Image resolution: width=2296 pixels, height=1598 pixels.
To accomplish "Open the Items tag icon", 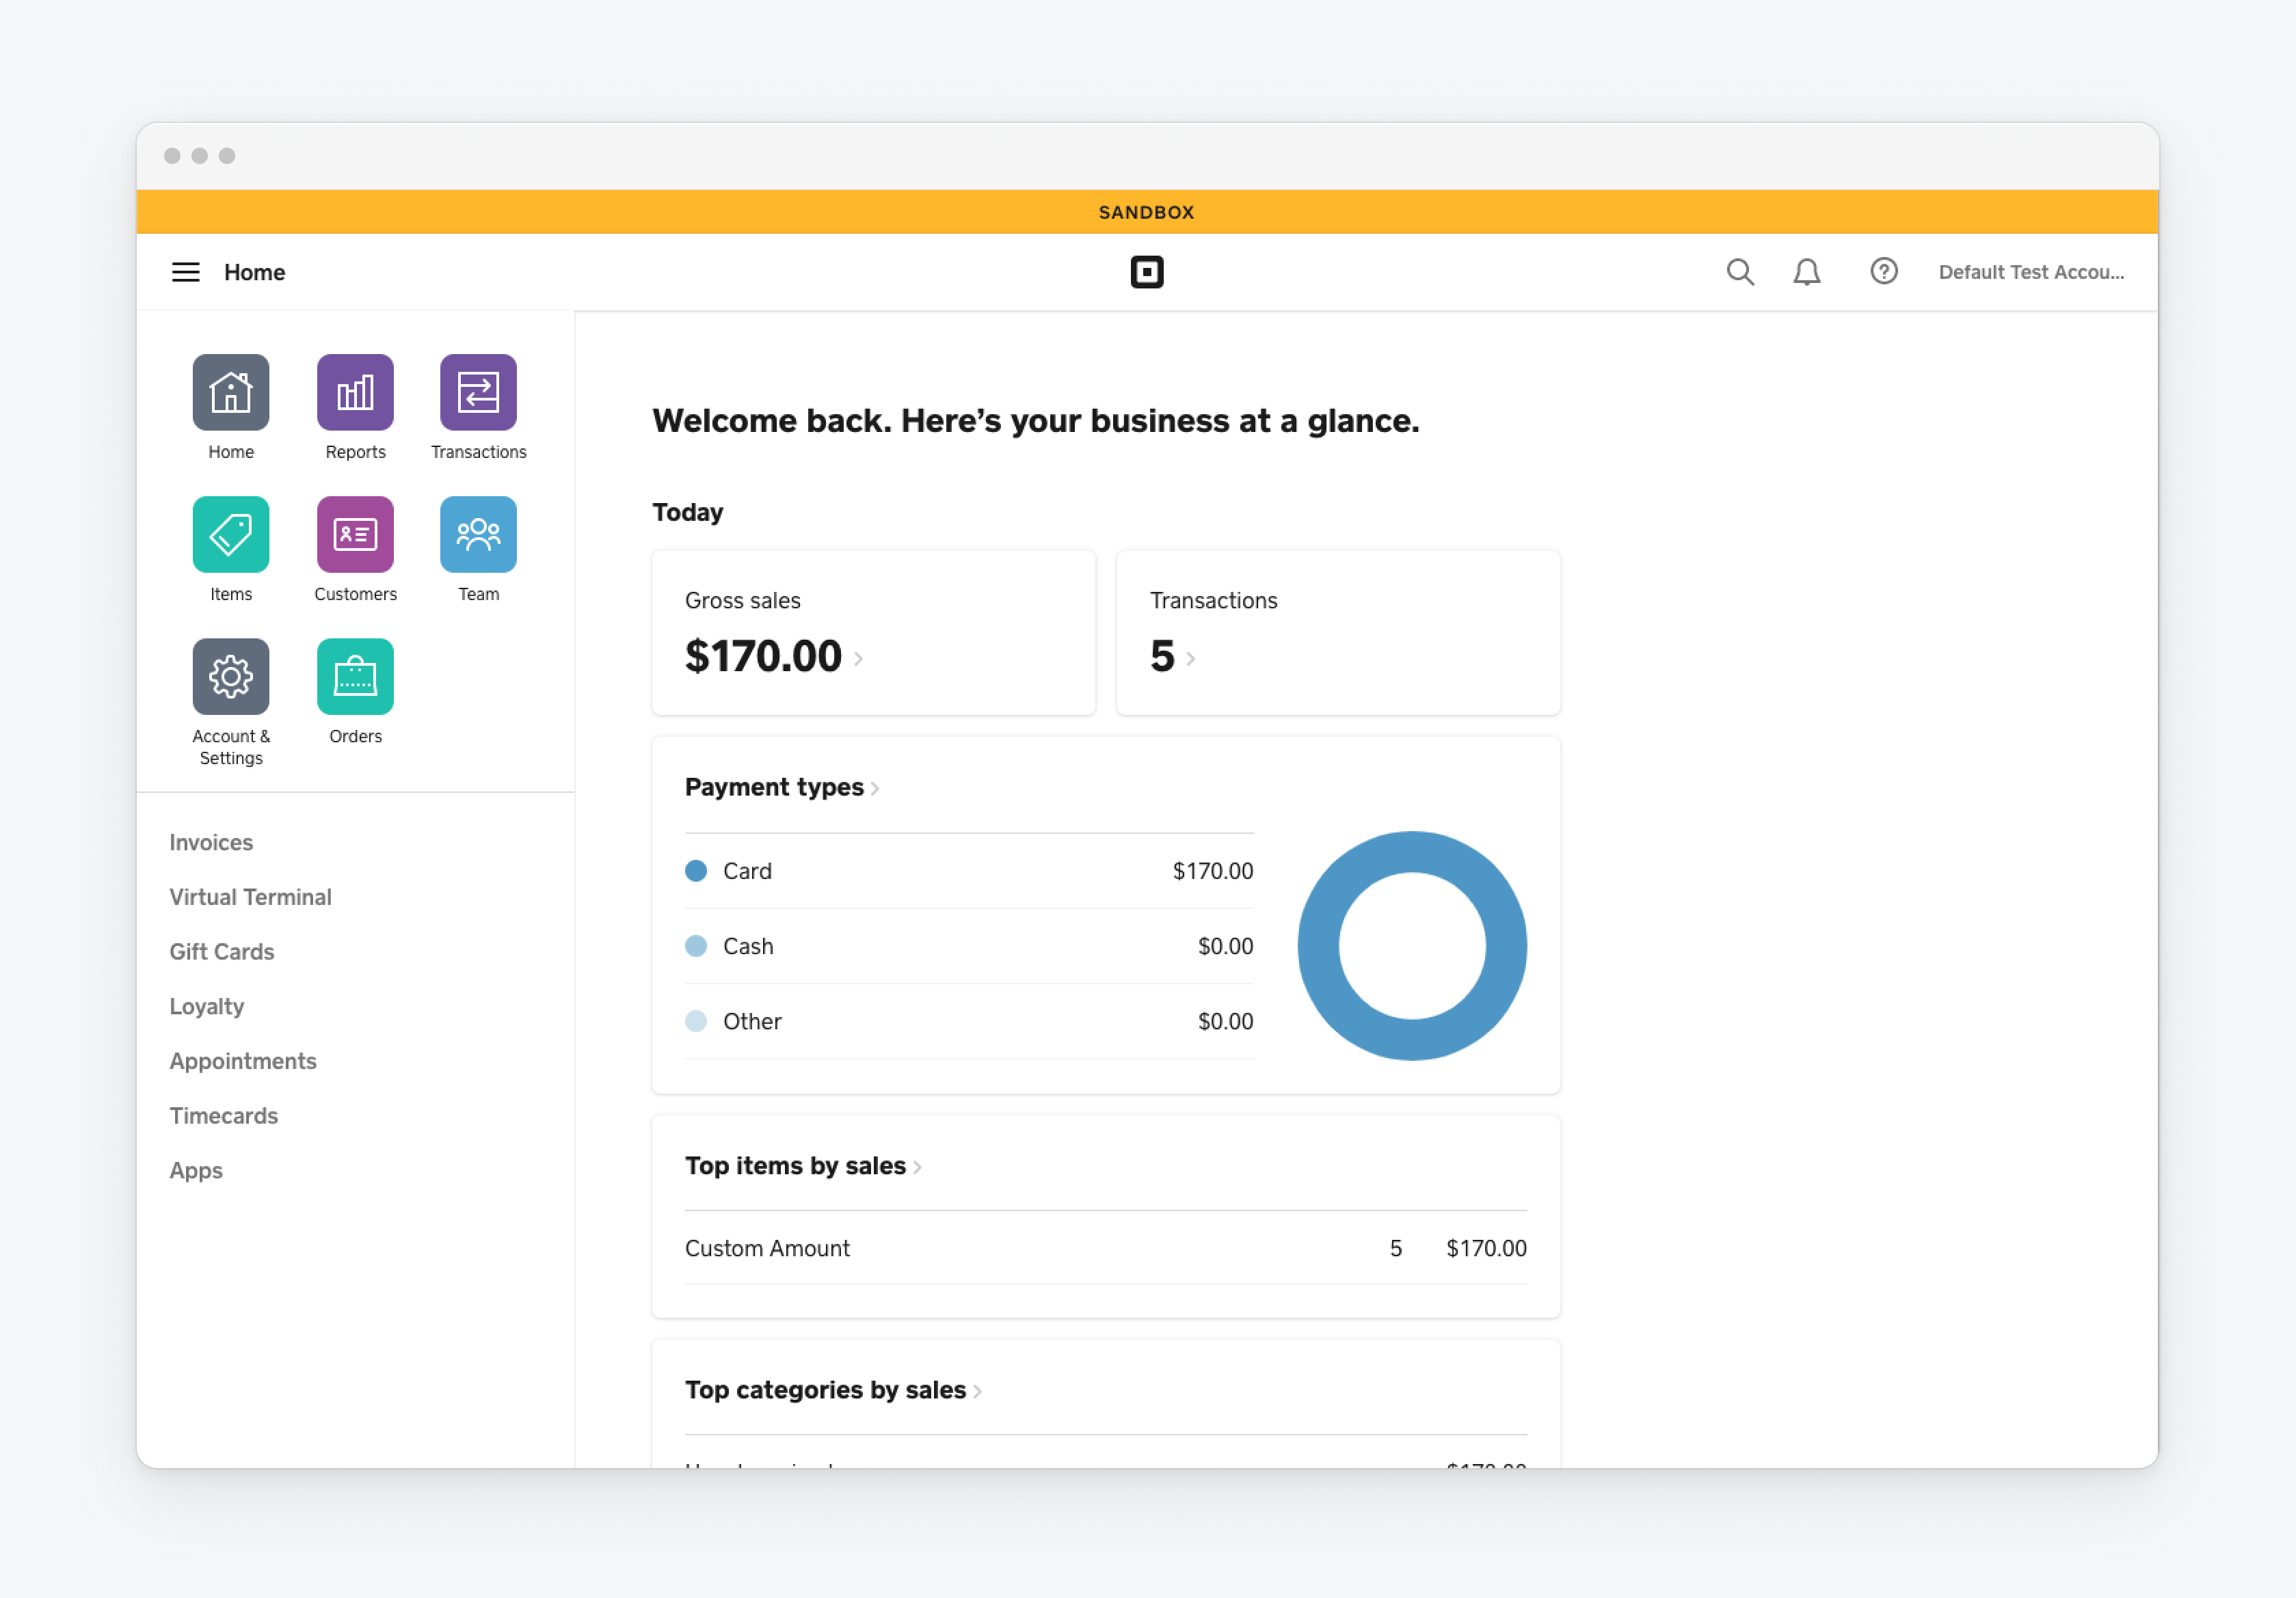I will point(231,534).
